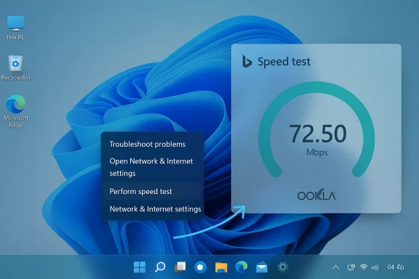The image size is (419, 279).
Task: Show hidden tray icons chevron
Action: coord(336,267)
